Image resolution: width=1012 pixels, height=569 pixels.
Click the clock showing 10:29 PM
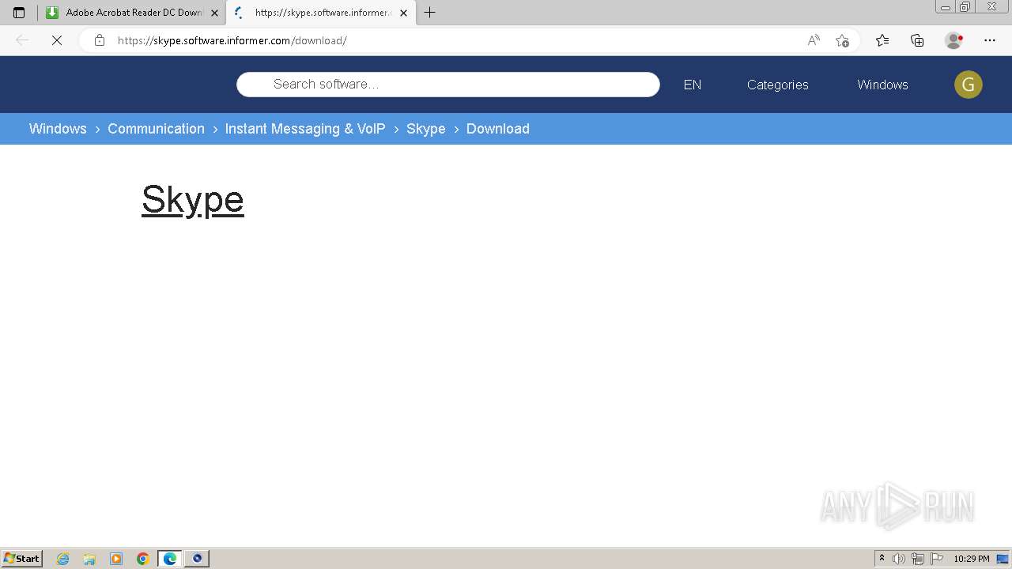click(x=972, y=559)
